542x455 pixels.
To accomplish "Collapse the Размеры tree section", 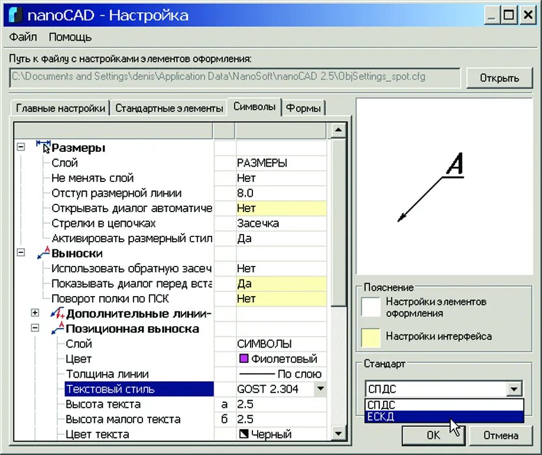I will click(21, 147).
